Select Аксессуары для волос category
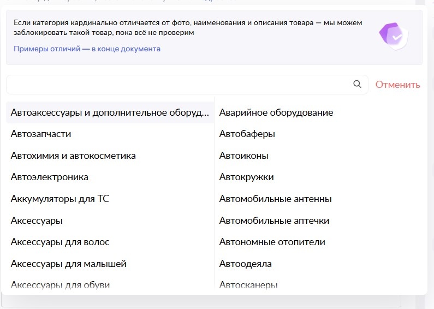 pyautogui.click(x=60, y=242)
